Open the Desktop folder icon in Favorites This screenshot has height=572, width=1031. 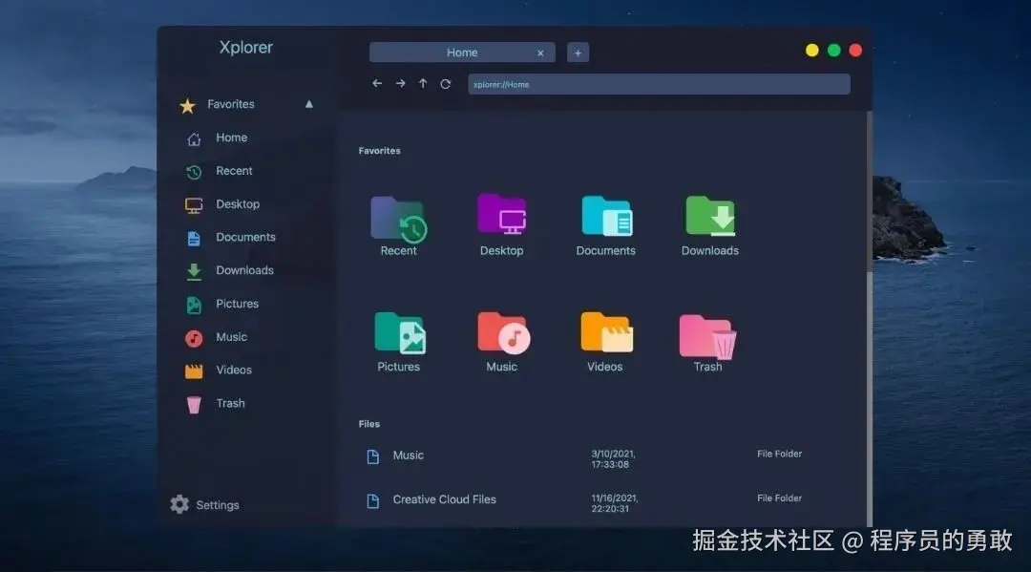pyautogui.click(x=501, y=218)
